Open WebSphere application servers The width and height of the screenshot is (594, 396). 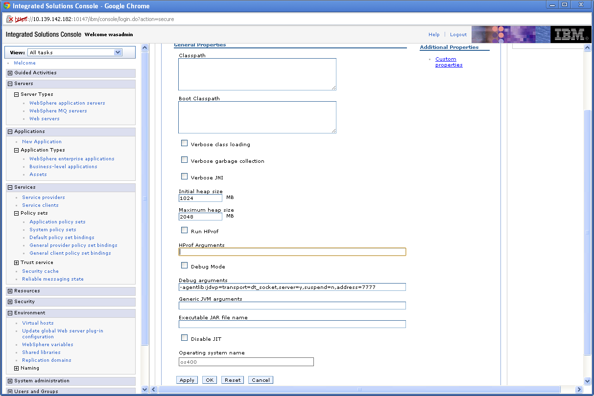(67, 103)
